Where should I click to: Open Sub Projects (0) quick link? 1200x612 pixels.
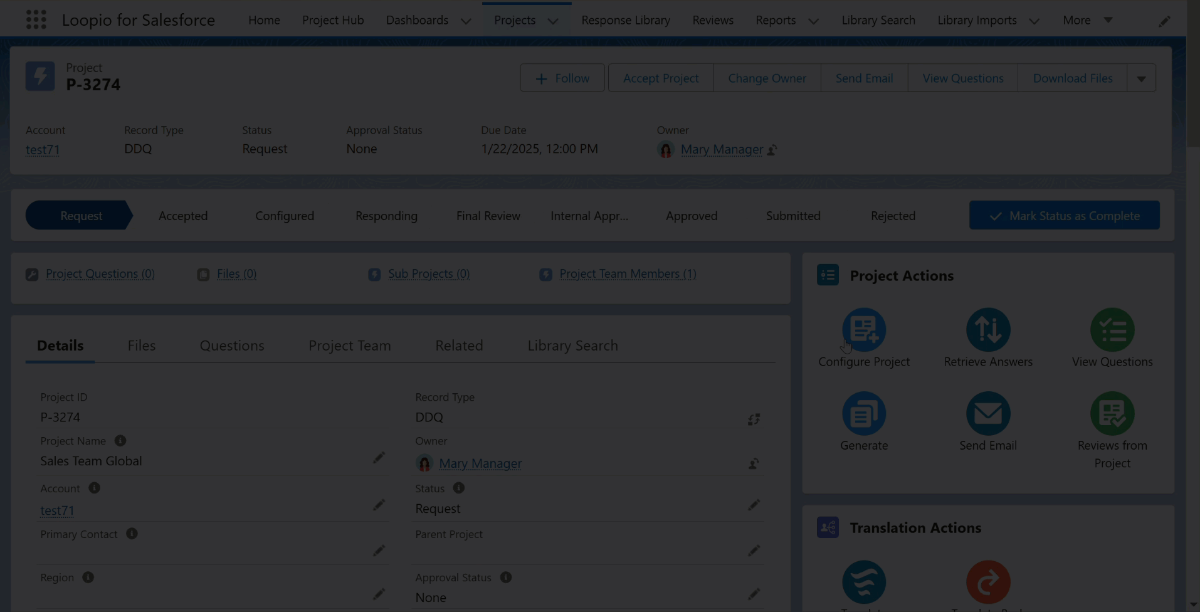tap(429, 274)
